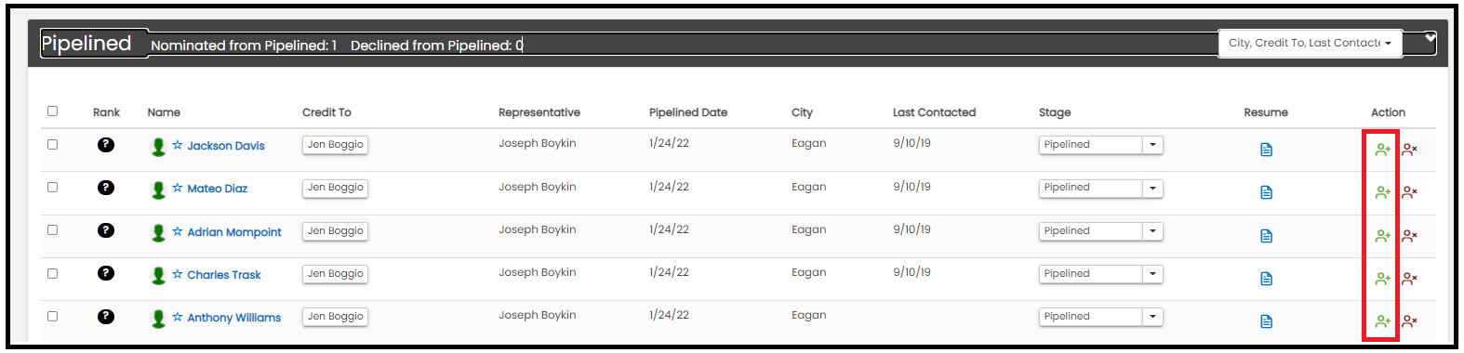Click the Jen Boggio button for Adrian Mompoint
1464x353 pixels.
coord(335,231)
